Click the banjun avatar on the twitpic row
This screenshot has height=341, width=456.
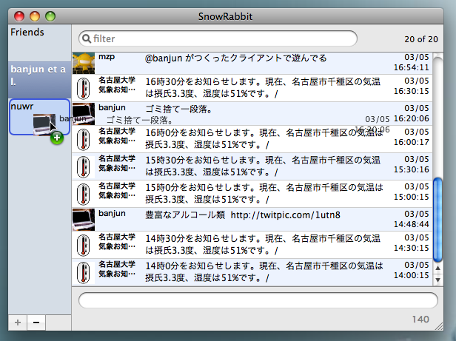point(84,220)
